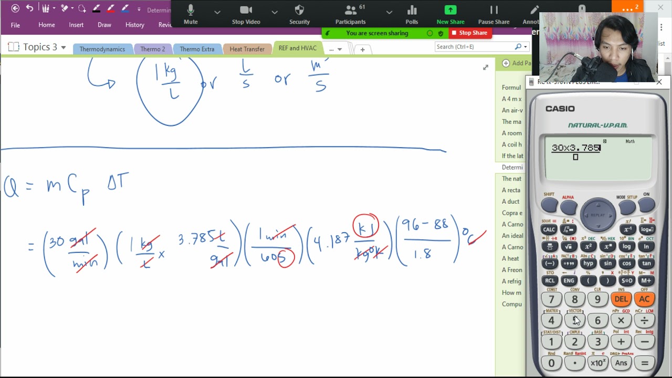Click the calculator S⇔D toggle key
The width and height of the screenshot is (672, 378).
627,280
